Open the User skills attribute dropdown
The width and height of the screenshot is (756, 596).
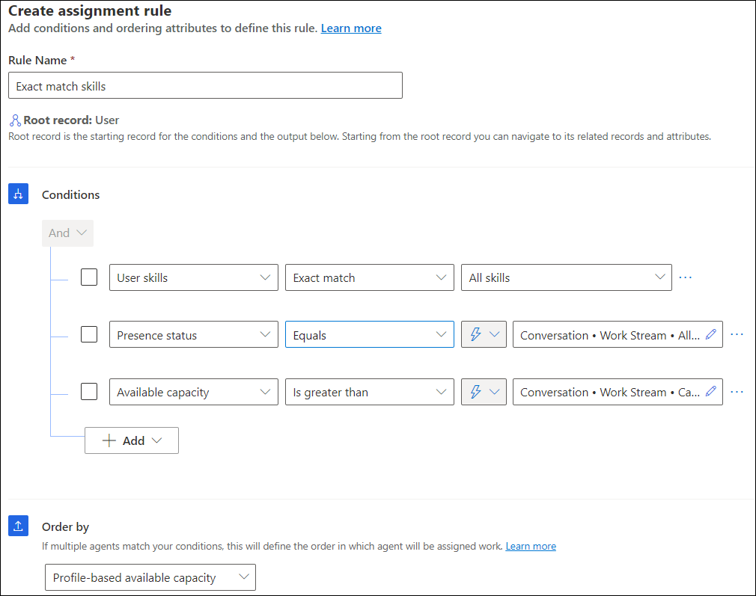(194, 277)
